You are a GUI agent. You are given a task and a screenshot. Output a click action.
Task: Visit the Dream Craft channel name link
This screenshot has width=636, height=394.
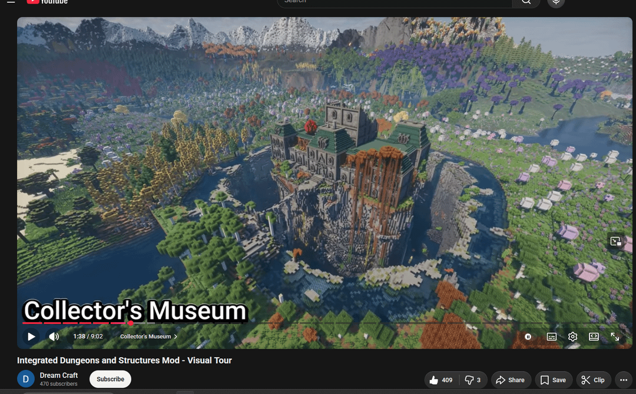coord(59,375)
